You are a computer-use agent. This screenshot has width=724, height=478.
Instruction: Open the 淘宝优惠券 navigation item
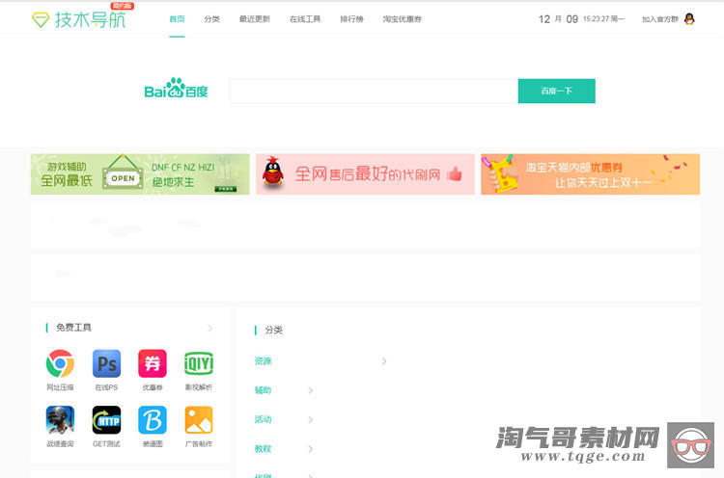tap(402, 19)
